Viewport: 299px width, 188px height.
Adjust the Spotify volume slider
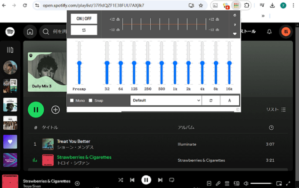pos(261,183)
